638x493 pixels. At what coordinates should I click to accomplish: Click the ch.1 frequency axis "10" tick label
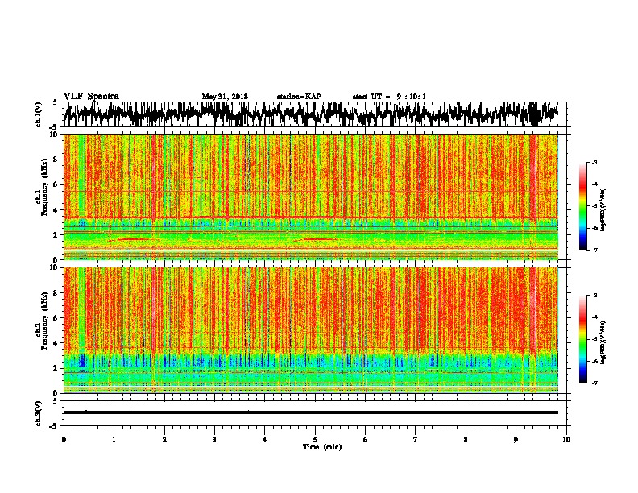tap(56, 135)
